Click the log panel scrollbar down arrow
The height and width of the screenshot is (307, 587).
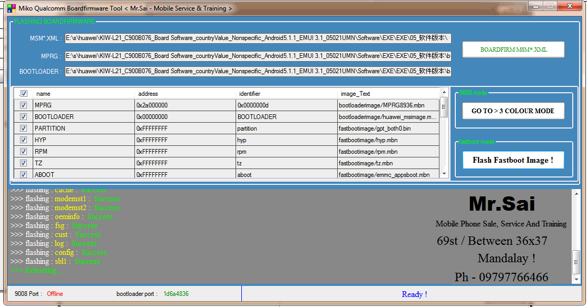pos(576,279)
